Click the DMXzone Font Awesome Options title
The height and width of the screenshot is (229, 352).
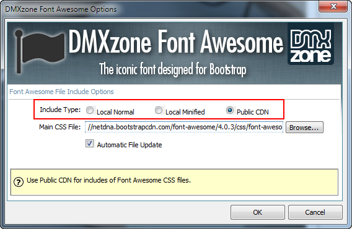tap(61, 9)
